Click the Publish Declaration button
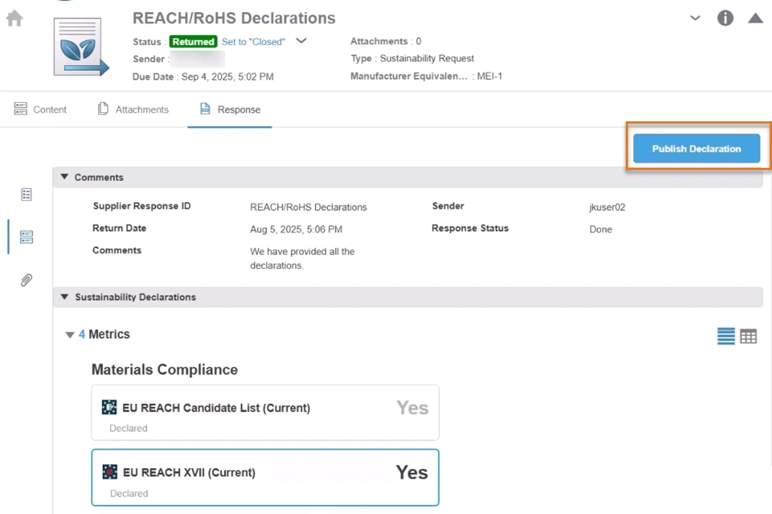772x514 pixels. point(696,149)
